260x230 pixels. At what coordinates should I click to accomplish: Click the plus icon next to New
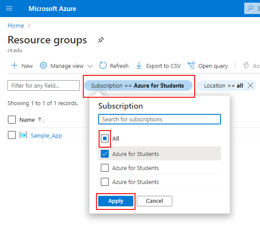coord(14,65)
